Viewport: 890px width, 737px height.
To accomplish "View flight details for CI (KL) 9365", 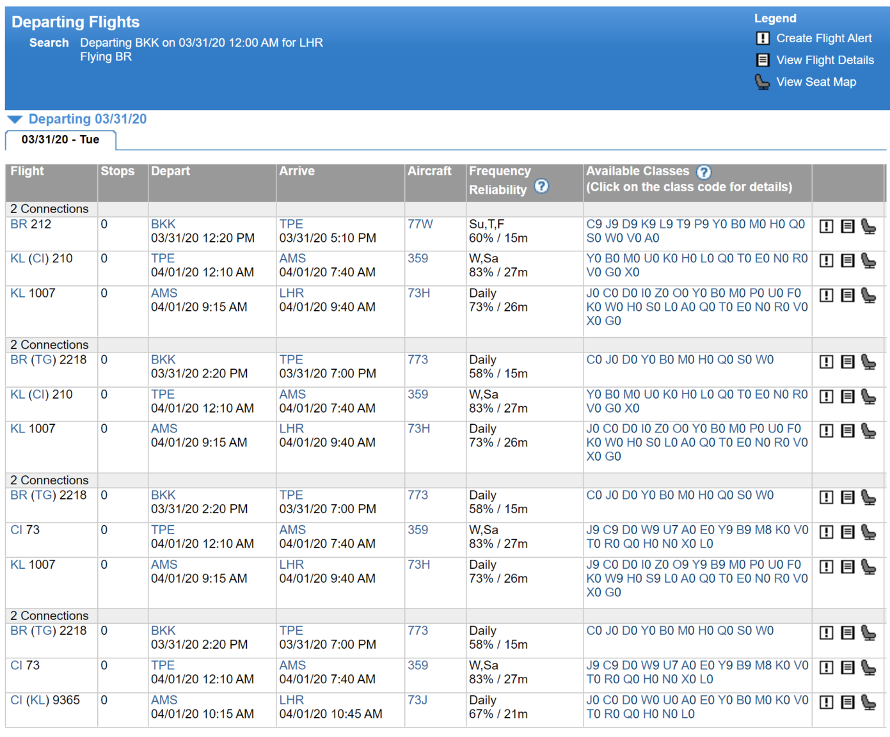I will pos(847,702).
